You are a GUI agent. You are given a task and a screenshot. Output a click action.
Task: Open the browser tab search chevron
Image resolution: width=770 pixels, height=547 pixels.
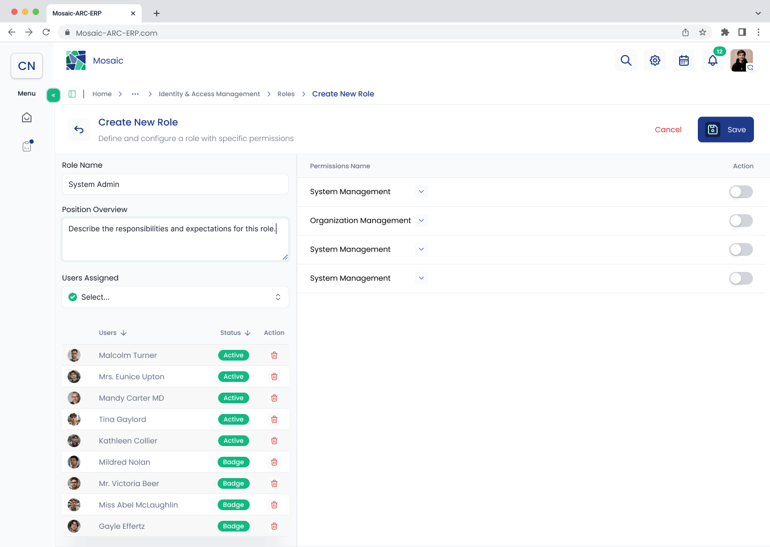[758, 13]
